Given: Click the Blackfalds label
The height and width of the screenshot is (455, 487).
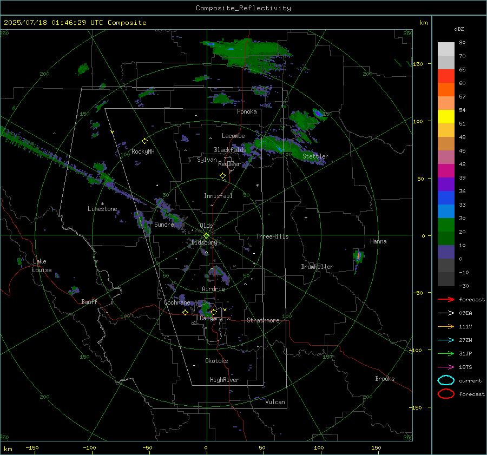Looking at the screenshot, I should pyautogui.click(x=230, y=150).
